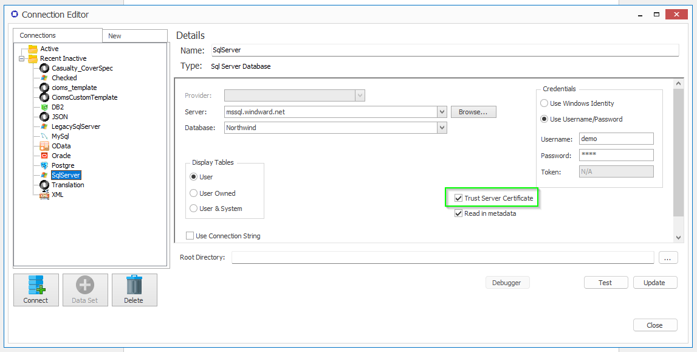Uncheck Trust Server Certificate checkbox
This screenshot has height=352, width=697.
click(x=459, y=198)
